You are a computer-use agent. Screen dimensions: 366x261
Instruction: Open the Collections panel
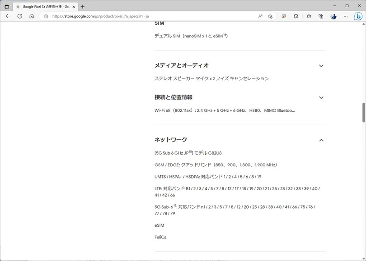(x=321, y=16)
